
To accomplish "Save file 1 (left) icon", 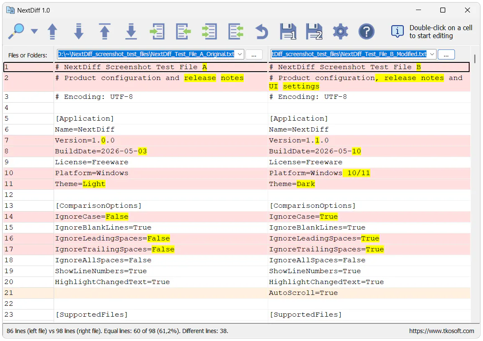I will [288, 31].
